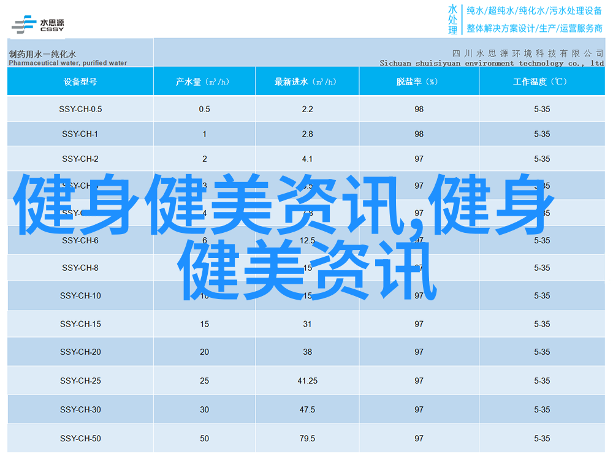613x459 pixels.
Task: Select the 设备型号 column header
Action: point(80,82)
